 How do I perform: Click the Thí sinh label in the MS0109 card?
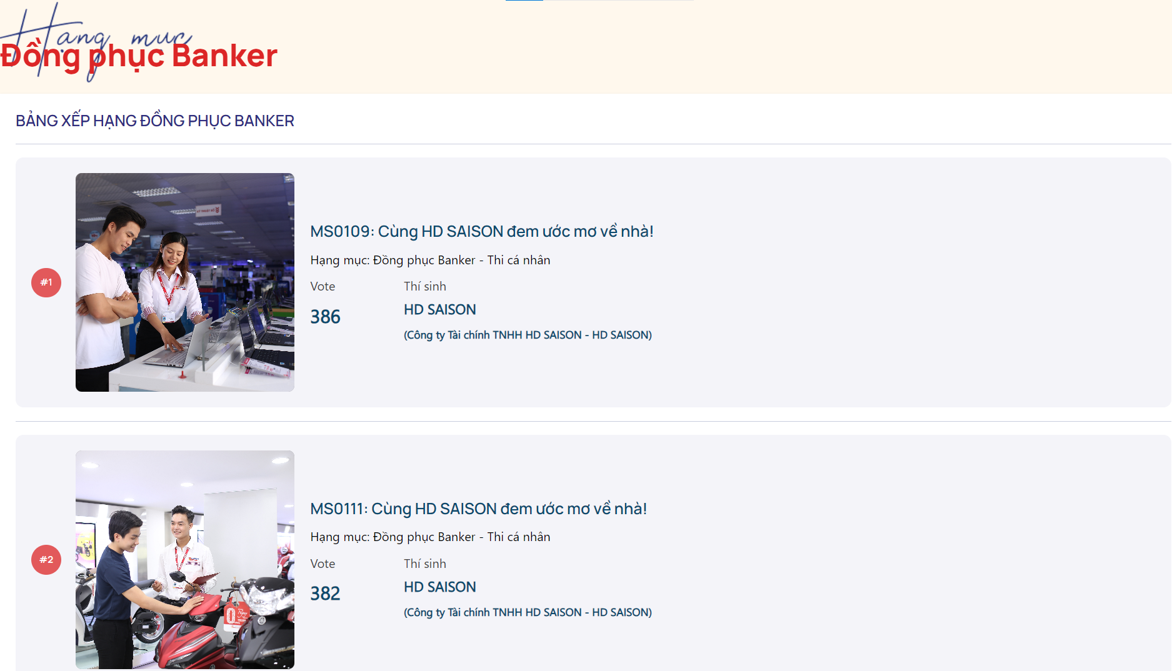(425, 286)
